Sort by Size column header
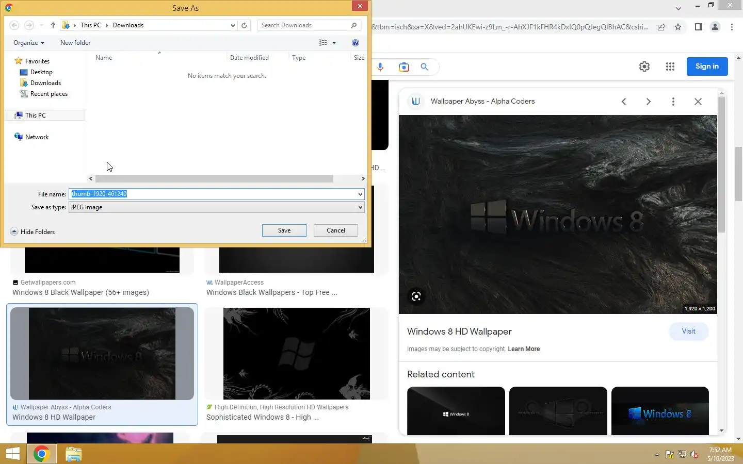Screen dimensions: 743x464 [x=359, y=58]
